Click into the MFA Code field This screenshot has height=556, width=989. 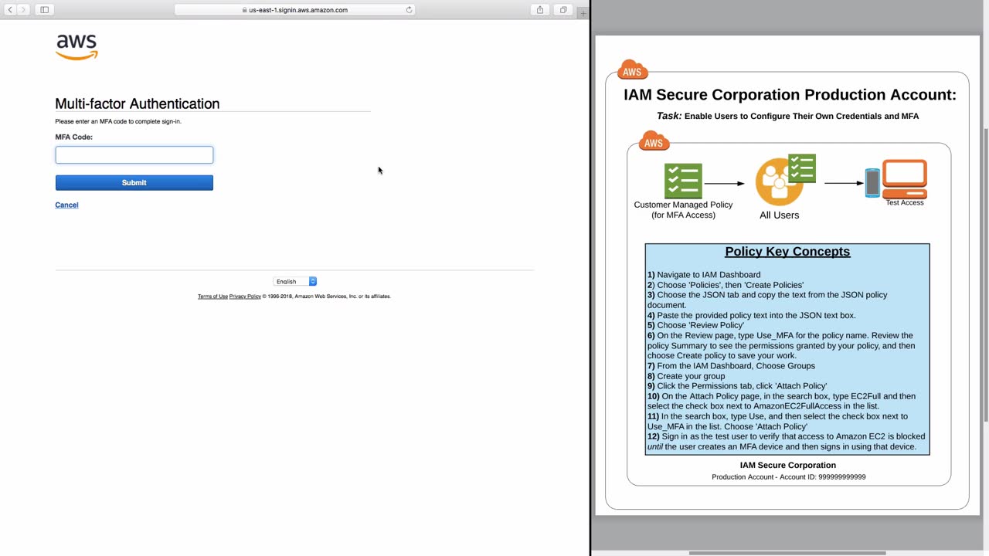(134, 155)
